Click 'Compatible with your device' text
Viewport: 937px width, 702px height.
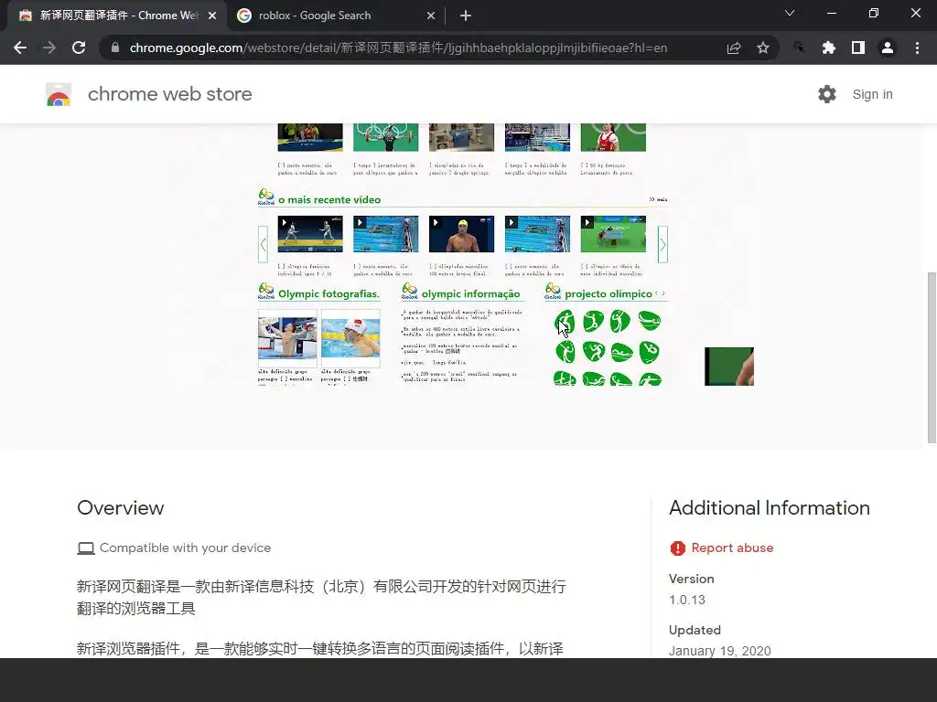185,548
